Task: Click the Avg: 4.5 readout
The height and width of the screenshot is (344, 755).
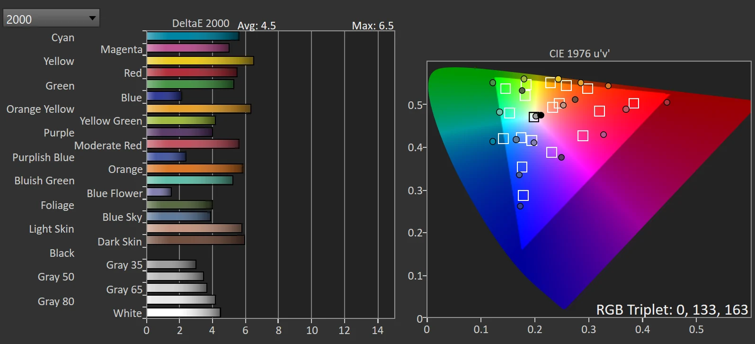Action: pyautogui.click(x=257, y=26)
